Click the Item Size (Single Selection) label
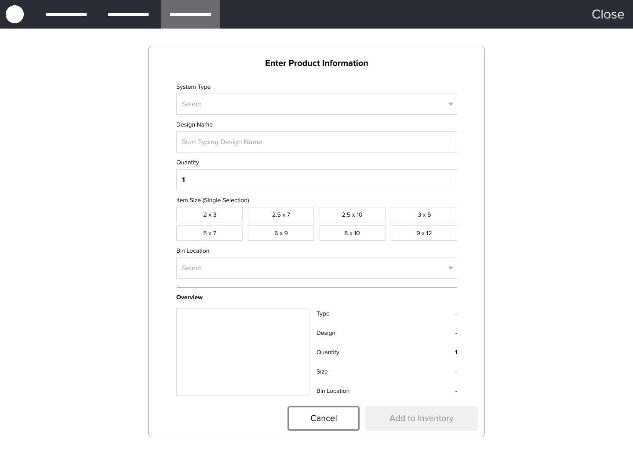The height and width of the screenshot is (450, 633). point(213,200)
